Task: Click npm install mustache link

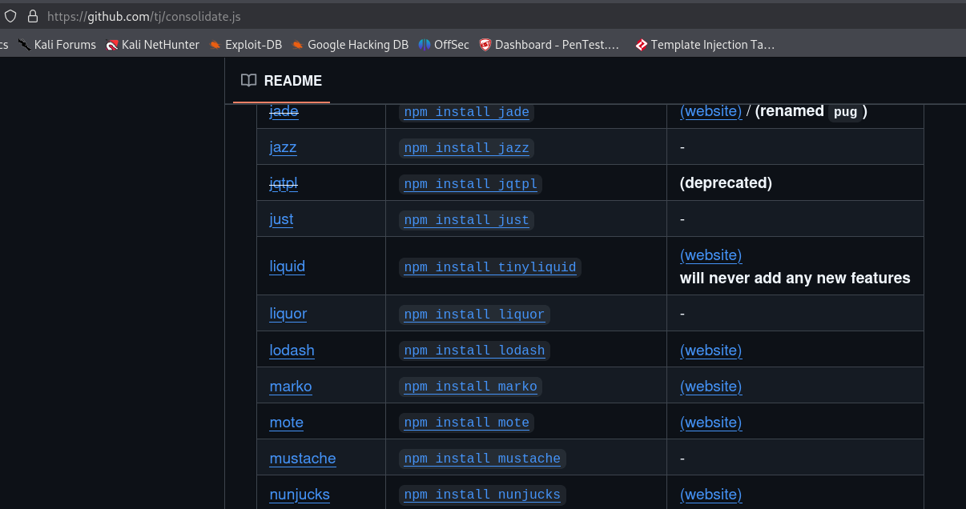Action: (x=482, y=459)
